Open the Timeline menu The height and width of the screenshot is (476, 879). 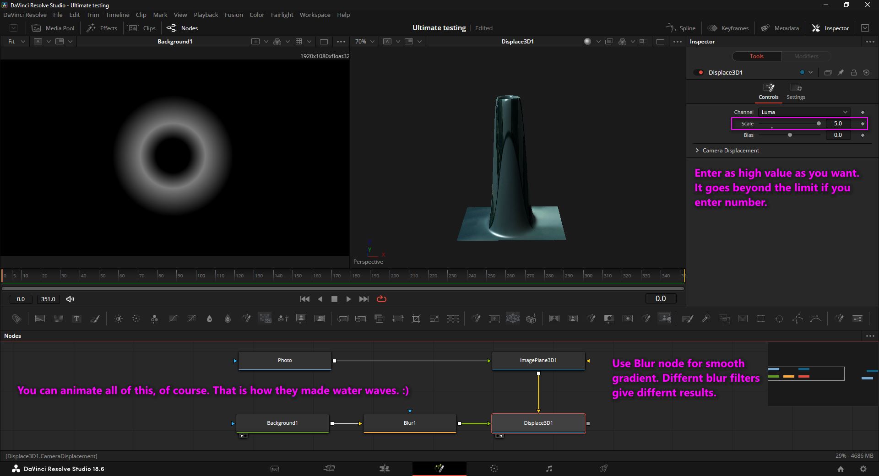point(117,15)
